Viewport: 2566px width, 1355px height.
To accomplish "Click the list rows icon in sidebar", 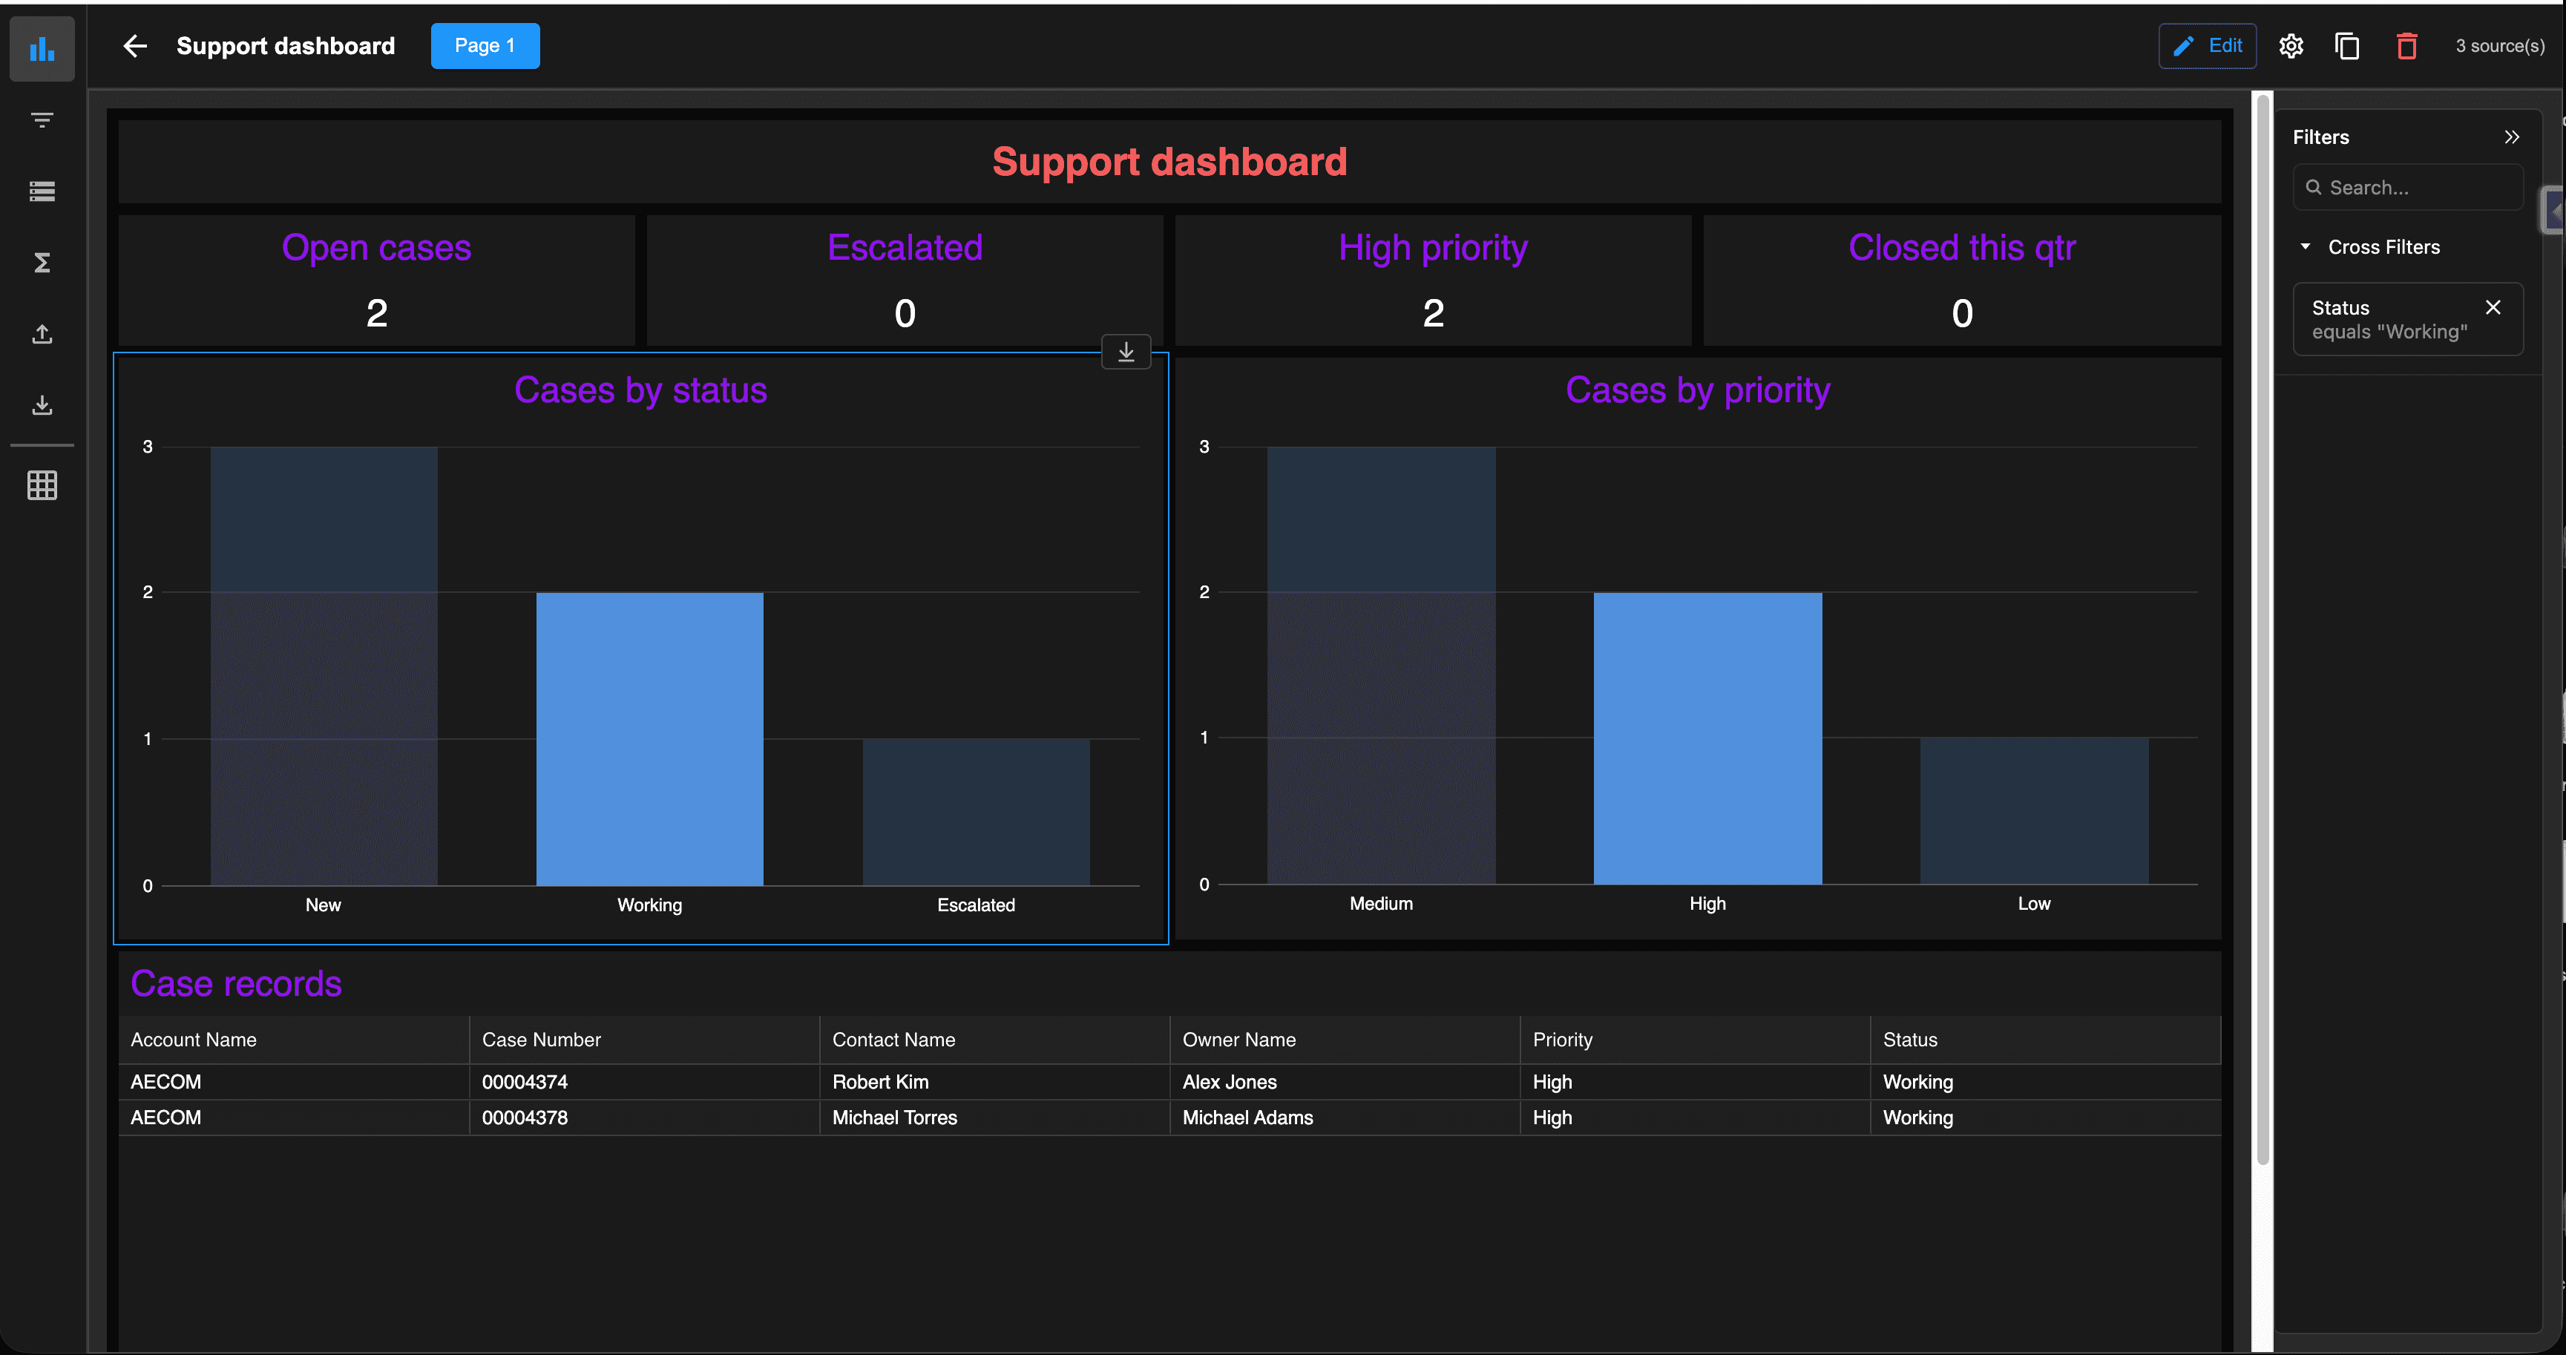I will pyautogui.click(x=42, y=191).
